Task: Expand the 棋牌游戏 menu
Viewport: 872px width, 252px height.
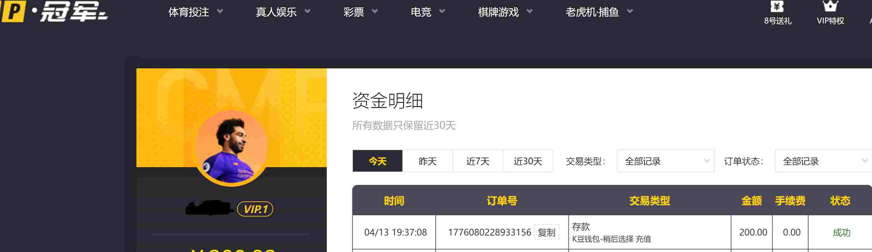Action: pos(505,12)
